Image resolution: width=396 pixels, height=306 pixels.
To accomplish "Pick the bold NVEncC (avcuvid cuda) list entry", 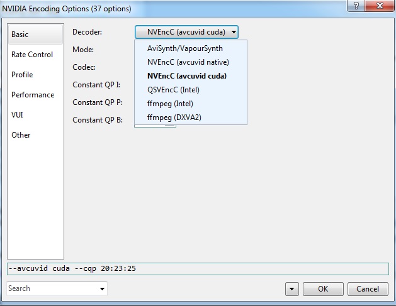I will [x=191, y=76].
